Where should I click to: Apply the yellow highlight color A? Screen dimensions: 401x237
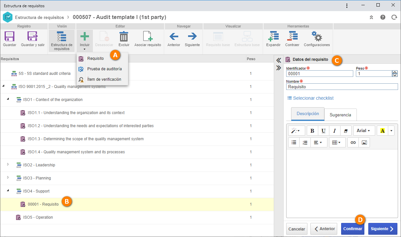point(382,131)
